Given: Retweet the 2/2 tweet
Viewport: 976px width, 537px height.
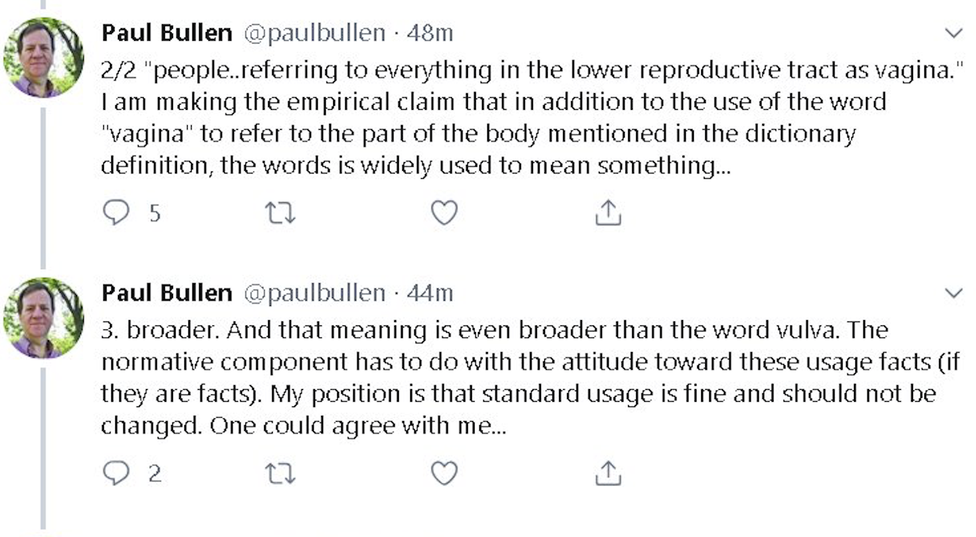Looking at the screenshot, I should click(280, 213).
